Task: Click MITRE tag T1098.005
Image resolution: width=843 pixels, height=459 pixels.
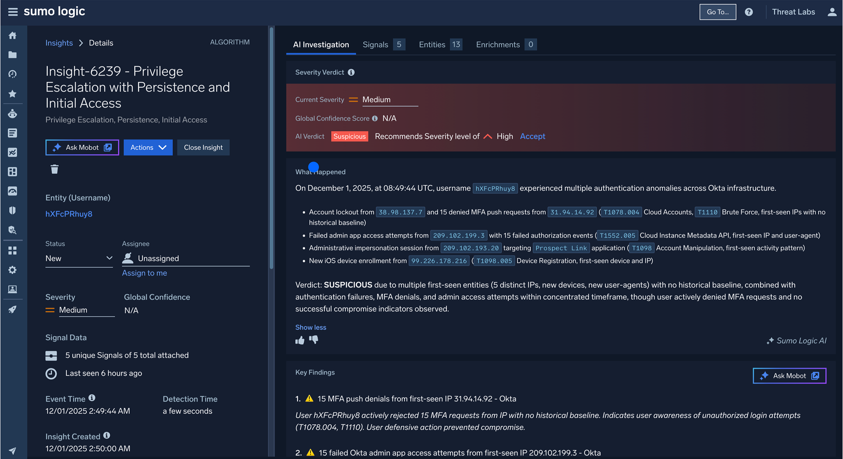Action: 494,261
